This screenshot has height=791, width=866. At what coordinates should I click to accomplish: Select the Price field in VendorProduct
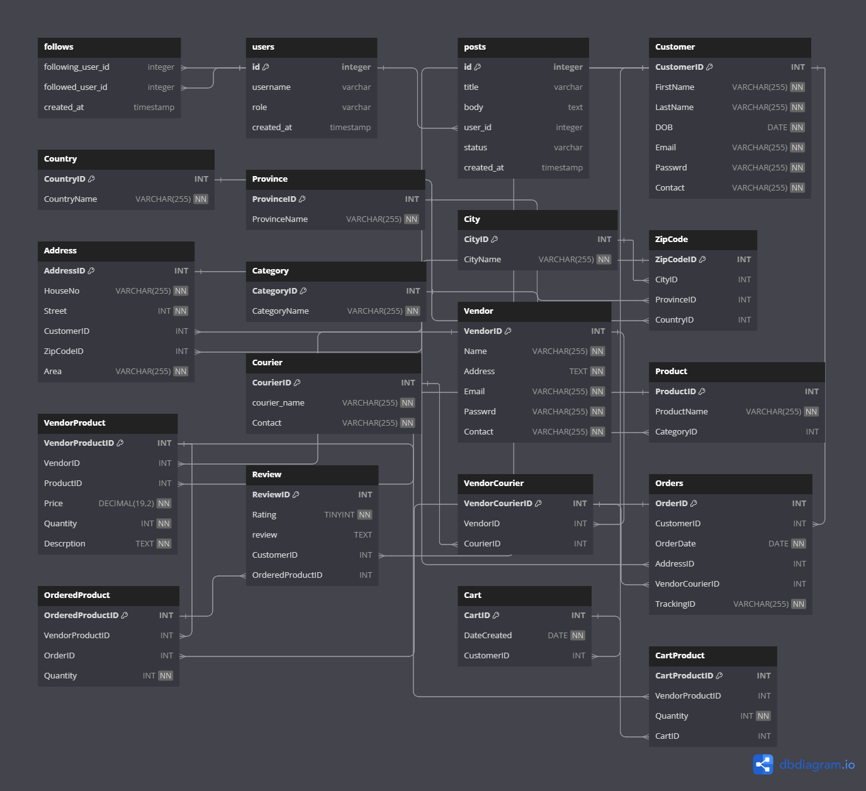pyautogui.click(x=108, y=504)
